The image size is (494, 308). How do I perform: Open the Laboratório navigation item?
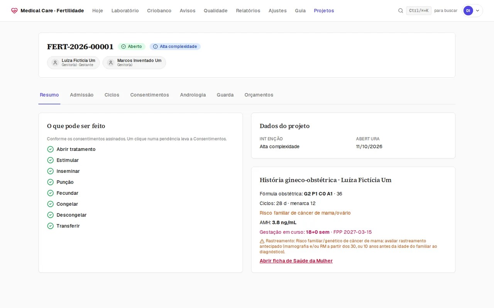click(125, 11)
